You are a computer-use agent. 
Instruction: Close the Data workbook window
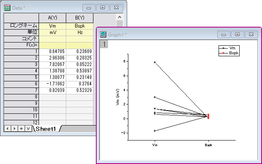[x=117, y=8]
